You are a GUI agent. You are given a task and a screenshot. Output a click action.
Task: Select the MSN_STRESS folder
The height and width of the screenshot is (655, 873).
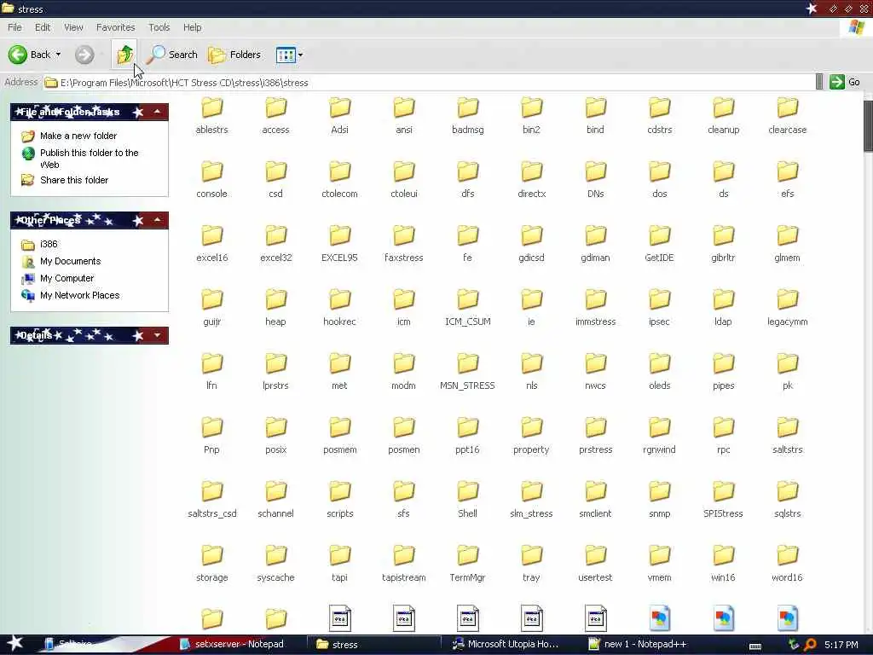pyautogui.click(x=468, y=373)
